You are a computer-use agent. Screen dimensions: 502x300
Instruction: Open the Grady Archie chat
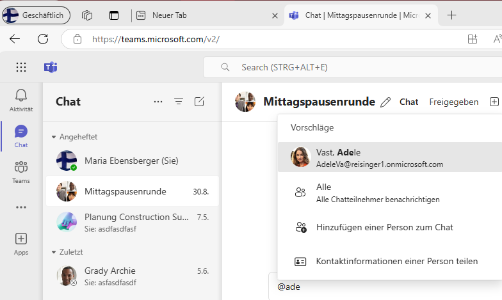pyautogui.click(x=133, y=276)
